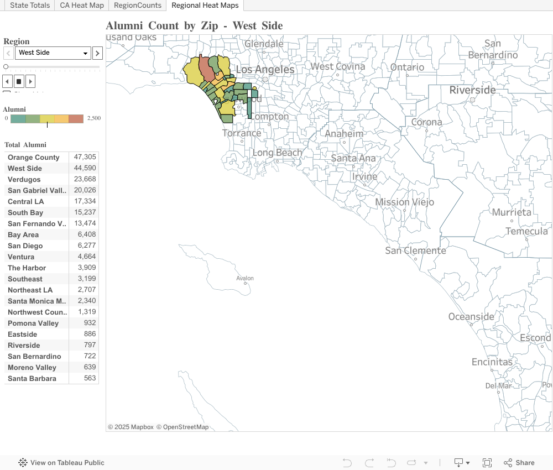The width and height of the screenshot is (553, 470).
Task: Switch to the CA Heat Map tab
Action: [82, 6]
